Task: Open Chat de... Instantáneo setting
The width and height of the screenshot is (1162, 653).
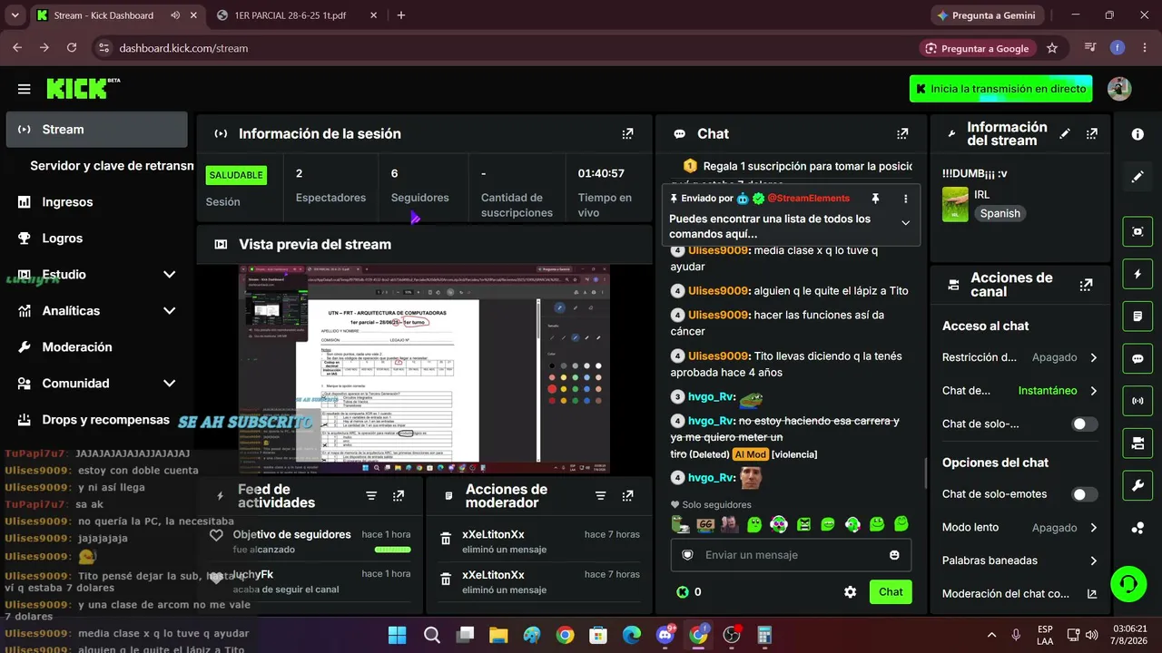Action: point(1019,391)
